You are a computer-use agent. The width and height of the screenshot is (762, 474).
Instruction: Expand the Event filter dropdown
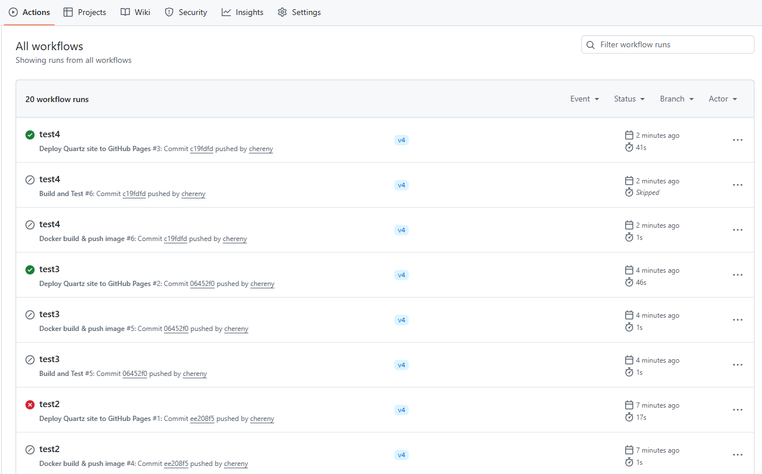point(584,99)
